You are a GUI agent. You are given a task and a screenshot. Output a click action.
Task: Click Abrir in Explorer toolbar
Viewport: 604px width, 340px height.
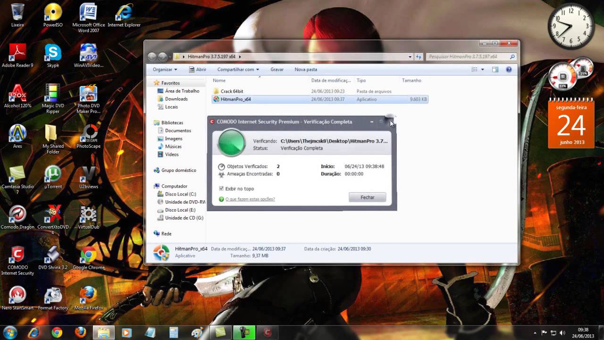click(x=197, y=69)
